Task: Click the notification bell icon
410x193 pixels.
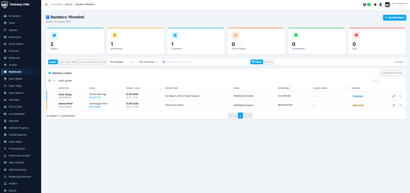Action: point(375,5)
